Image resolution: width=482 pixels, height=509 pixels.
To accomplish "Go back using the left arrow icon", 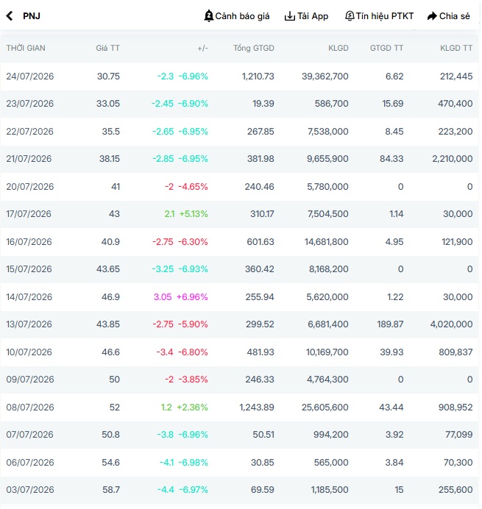I will [x=10, y=16].
